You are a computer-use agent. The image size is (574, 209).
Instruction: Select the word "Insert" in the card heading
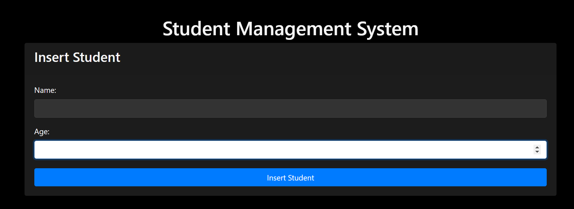[52, 57]
